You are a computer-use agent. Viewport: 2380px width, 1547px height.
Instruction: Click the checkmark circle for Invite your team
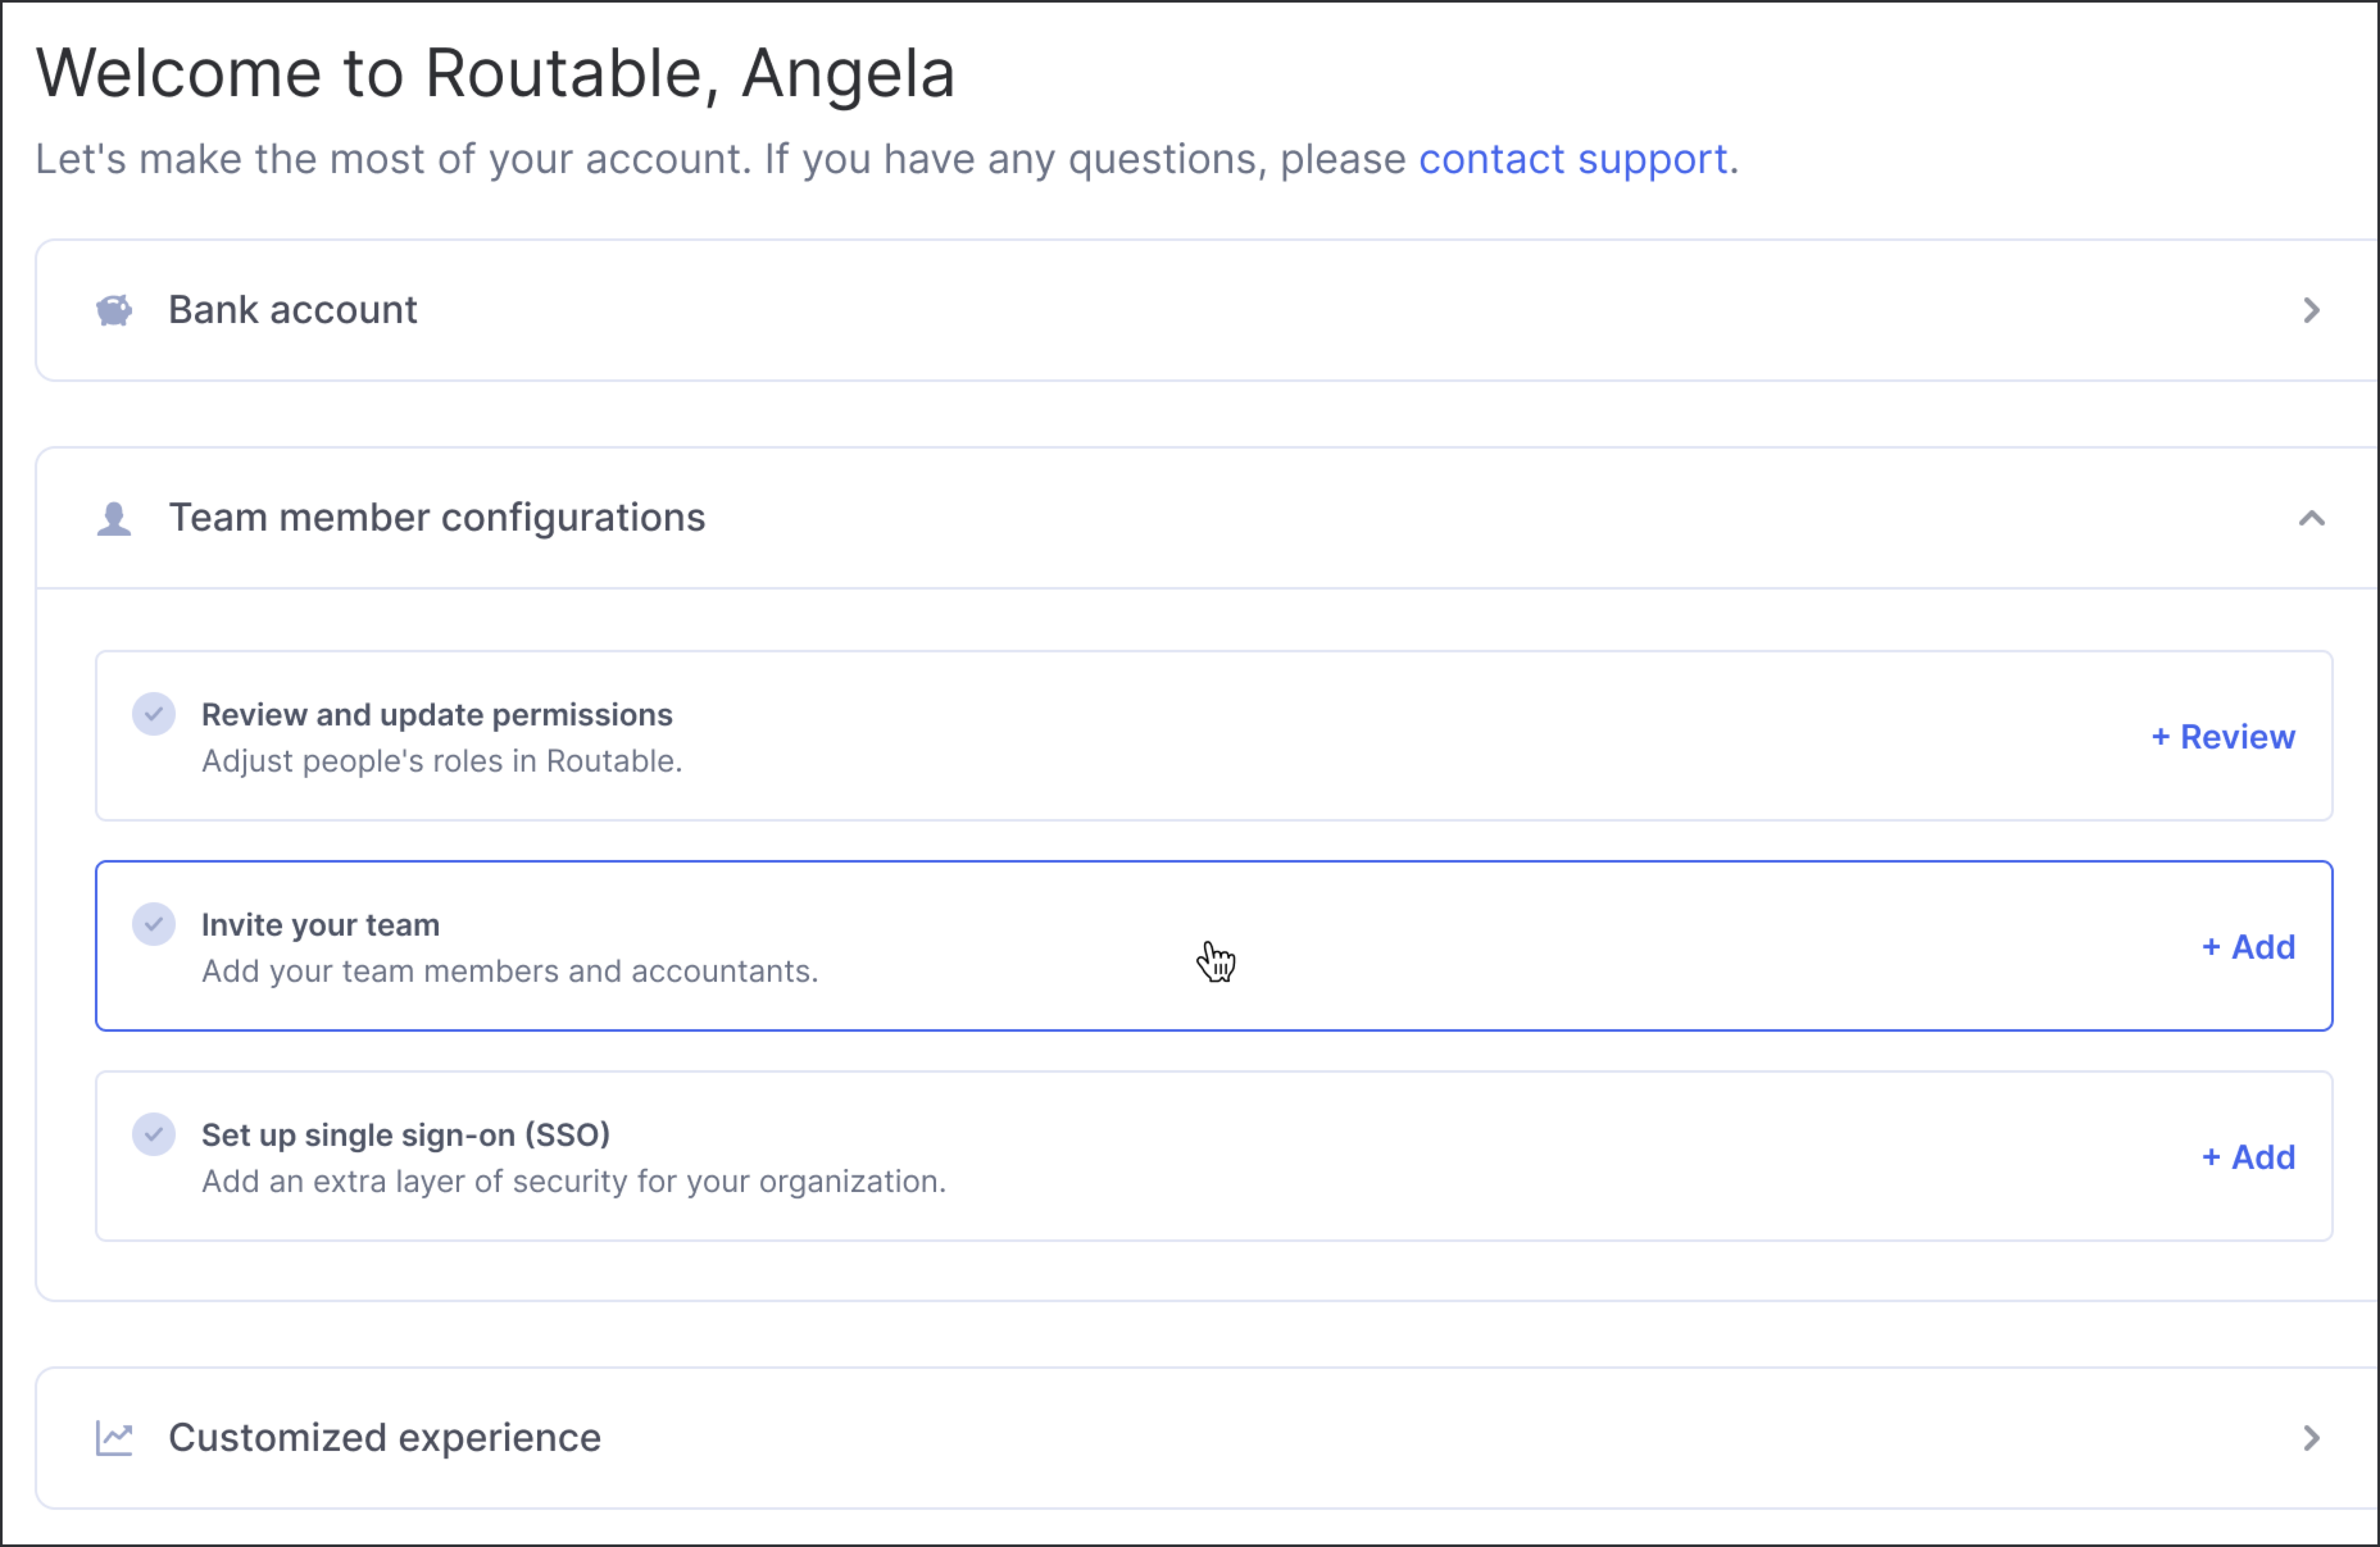(154, 924)
